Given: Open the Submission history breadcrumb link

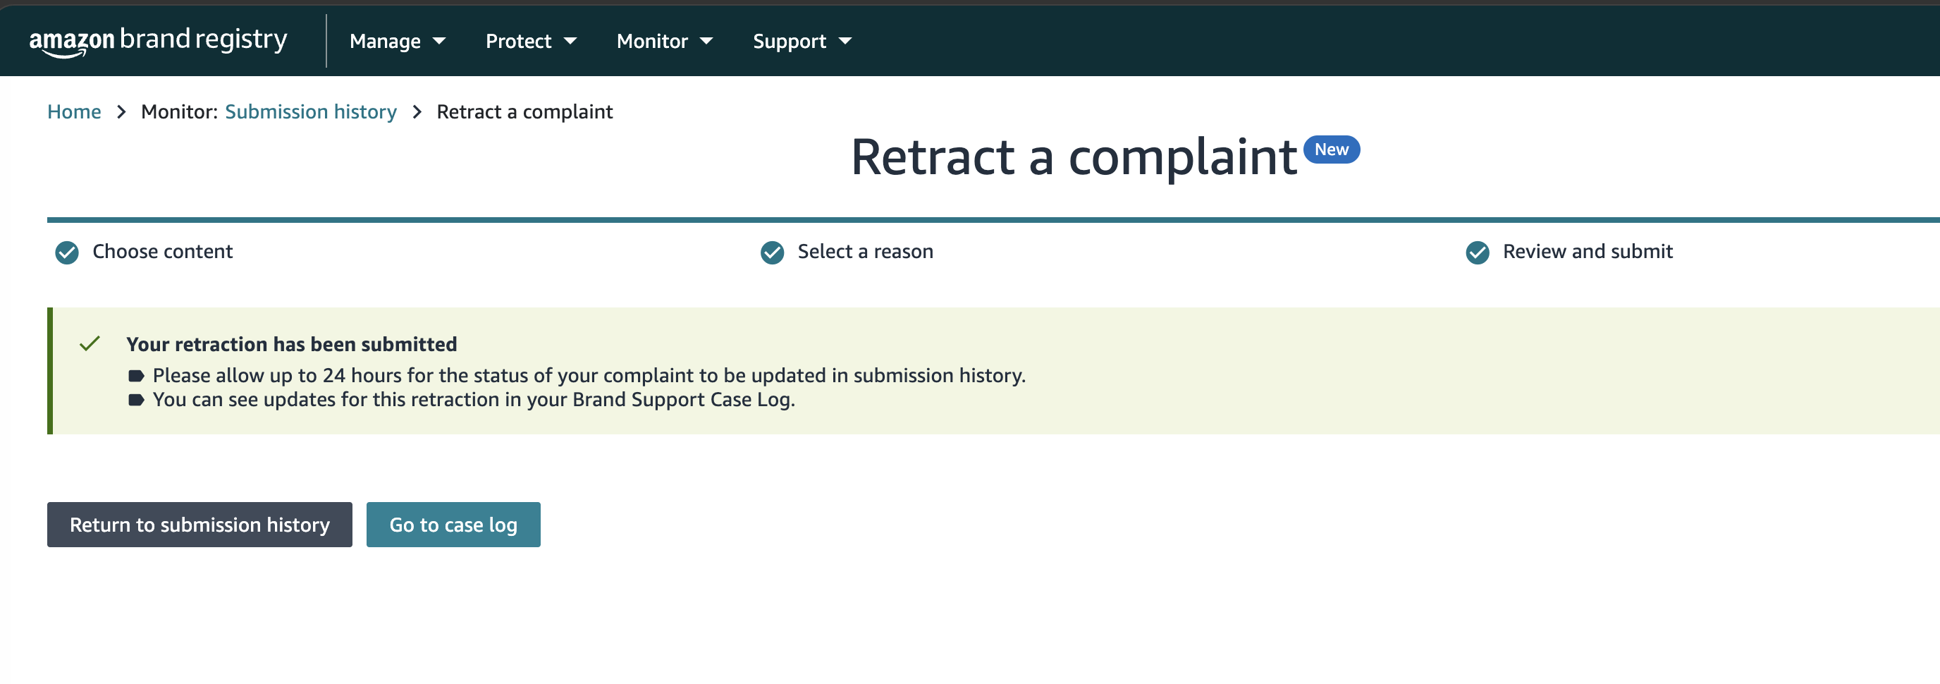Looking at the screenshot, I should (x=310, y=111).
